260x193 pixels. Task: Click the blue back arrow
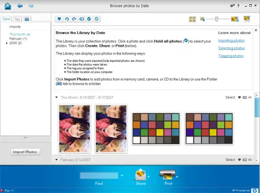pyautogui.click(x=20, y=6)
